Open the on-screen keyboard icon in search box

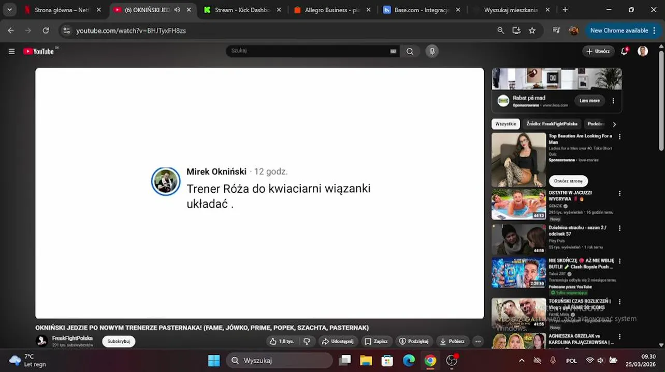click(x=393, y=51)
